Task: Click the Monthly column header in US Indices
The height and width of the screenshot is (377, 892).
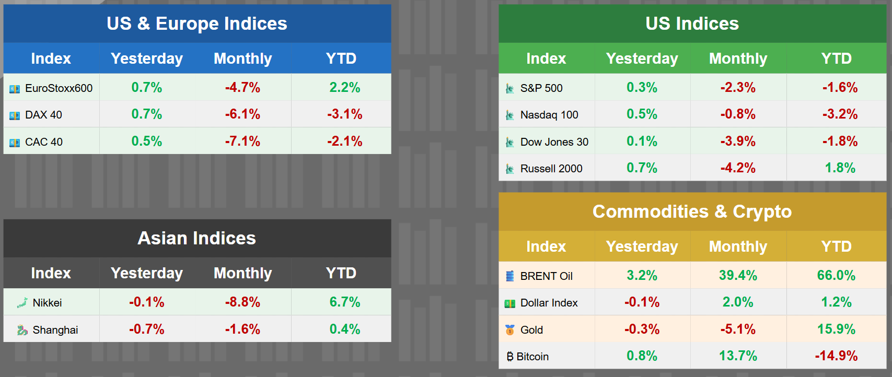Action: click(x=738, y=58)
